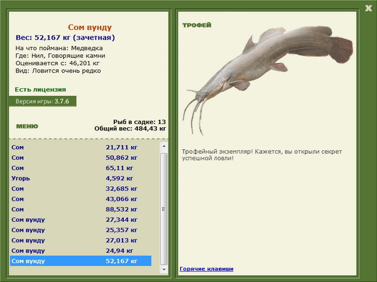
Task: Click the ТРОФЕЙ heading
Action: coord(197,25)
